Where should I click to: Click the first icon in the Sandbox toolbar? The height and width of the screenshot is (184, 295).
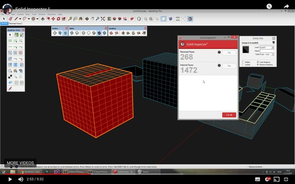(111, 33)
